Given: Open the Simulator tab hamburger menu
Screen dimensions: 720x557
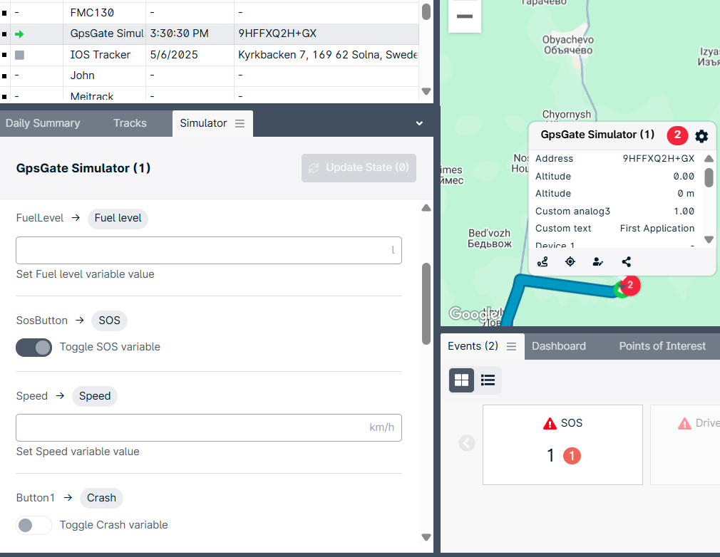Looking at the screenshot, I should [x=240, y=123].
